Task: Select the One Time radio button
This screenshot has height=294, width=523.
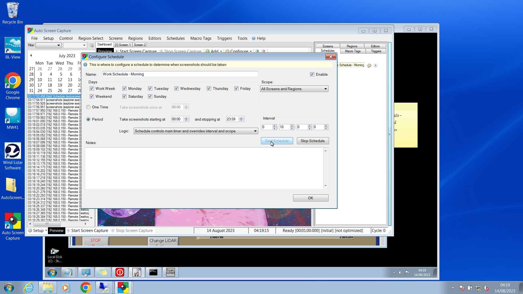Action: point(88,107)
